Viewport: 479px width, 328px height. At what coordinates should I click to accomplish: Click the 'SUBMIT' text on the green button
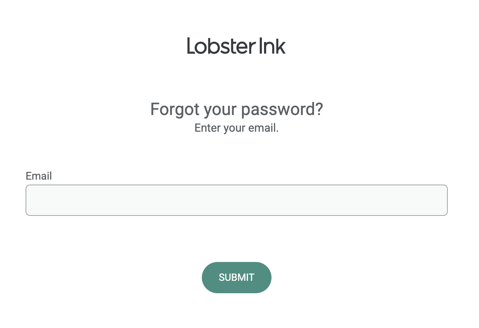(x=236, y=278)
